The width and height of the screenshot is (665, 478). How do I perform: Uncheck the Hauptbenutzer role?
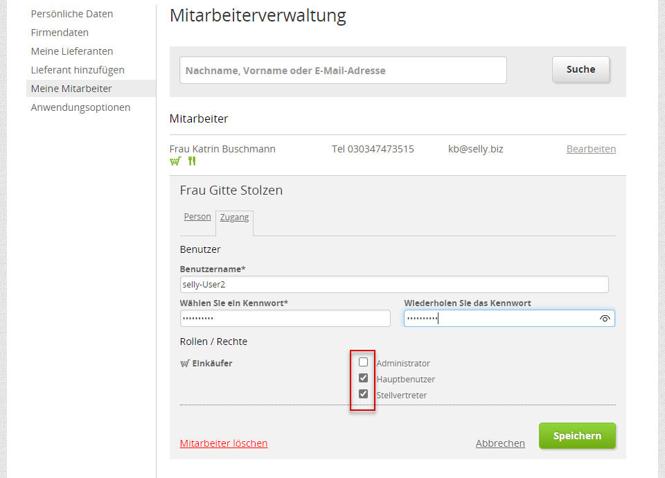pos(363,378)
